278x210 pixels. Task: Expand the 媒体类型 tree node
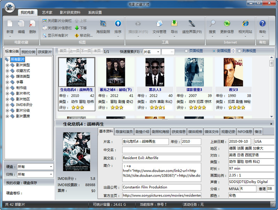(x=7, y=76)
